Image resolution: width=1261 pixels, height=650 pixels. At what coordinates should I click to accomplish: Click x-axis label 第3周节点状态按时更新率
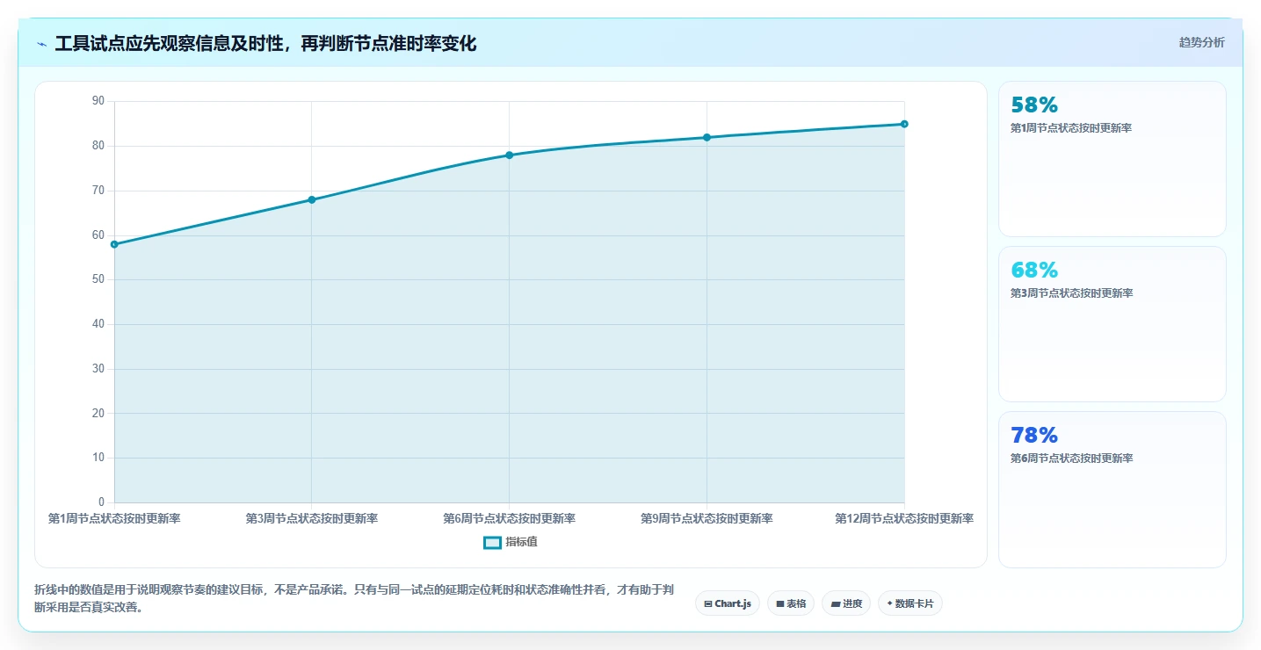312,519
